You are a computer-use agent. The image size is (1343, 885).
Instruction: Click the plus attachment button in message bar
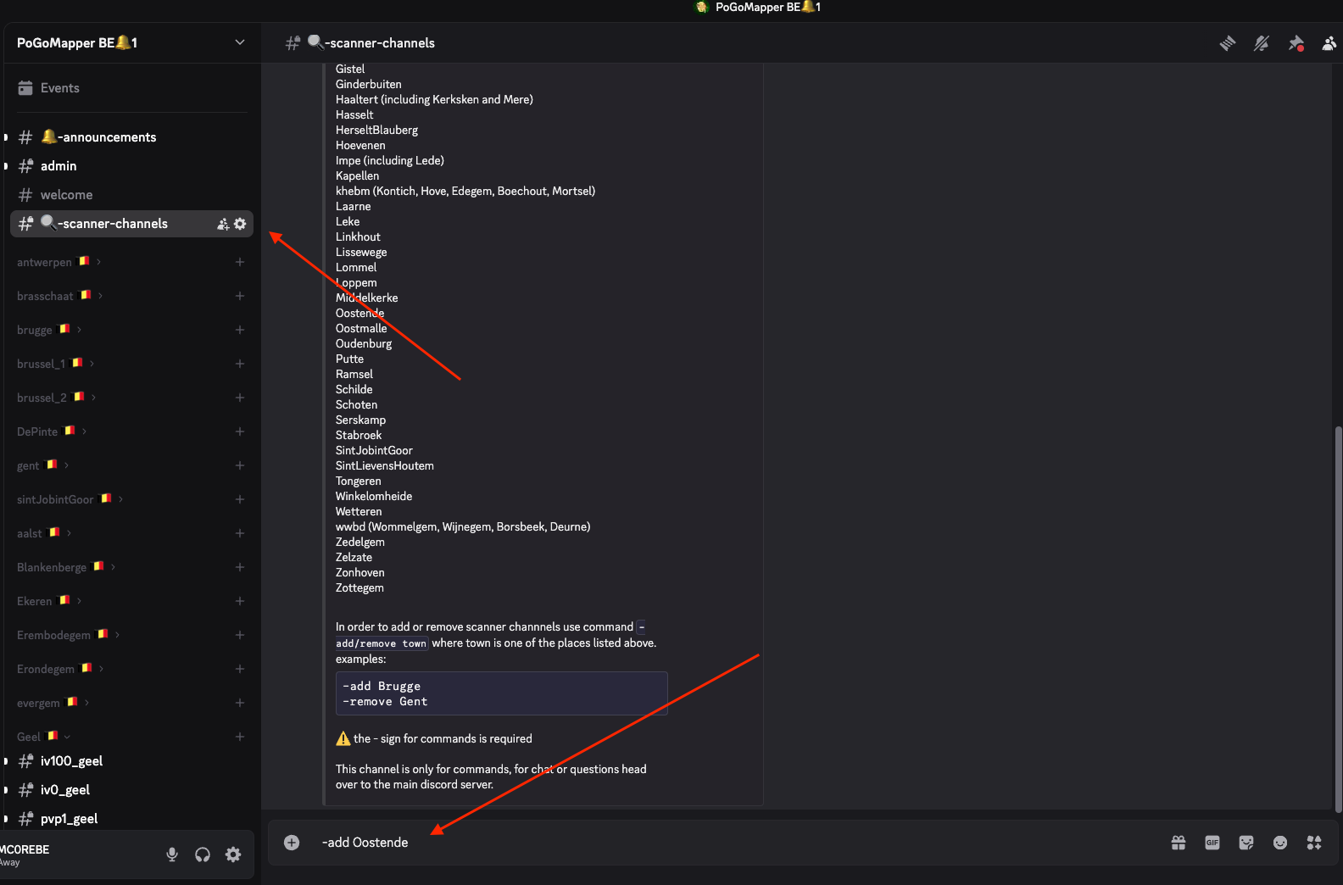coord(292,843)
